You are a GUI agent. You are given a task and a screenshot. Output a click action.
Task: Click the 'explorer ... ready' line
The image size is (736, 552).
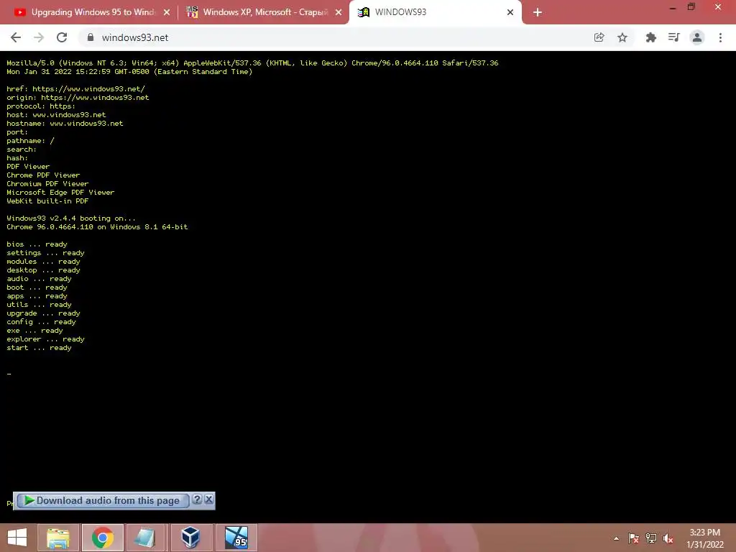pos(45,339)
